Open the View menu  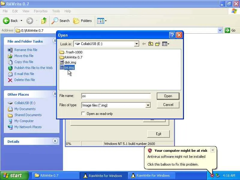(26, 11)
